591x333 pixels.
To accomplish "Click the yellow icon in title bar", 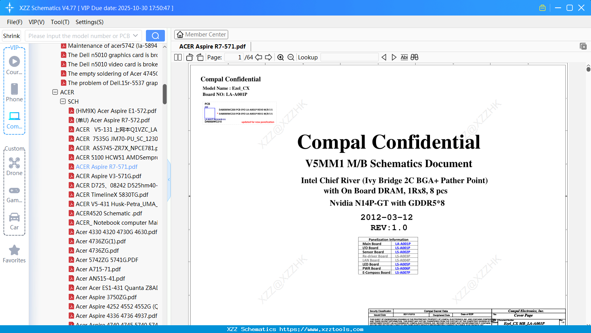I will click(542, 8).
